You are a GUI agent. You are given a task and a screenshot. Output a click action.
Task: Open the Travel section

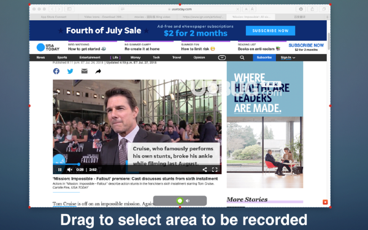(177, 58)
